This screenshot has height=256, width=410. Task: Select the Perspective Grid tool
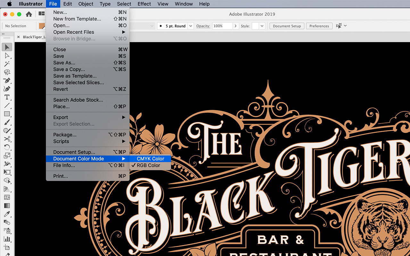point(7,189)
